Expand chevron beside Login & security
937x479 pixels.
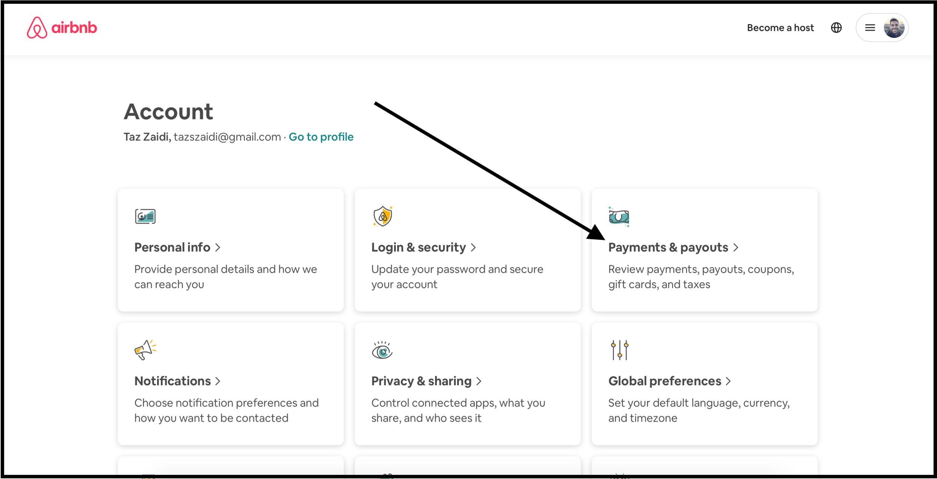[x=473, y=247]
